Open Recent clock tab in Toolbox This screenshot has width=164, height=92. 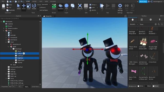point(151,19)
